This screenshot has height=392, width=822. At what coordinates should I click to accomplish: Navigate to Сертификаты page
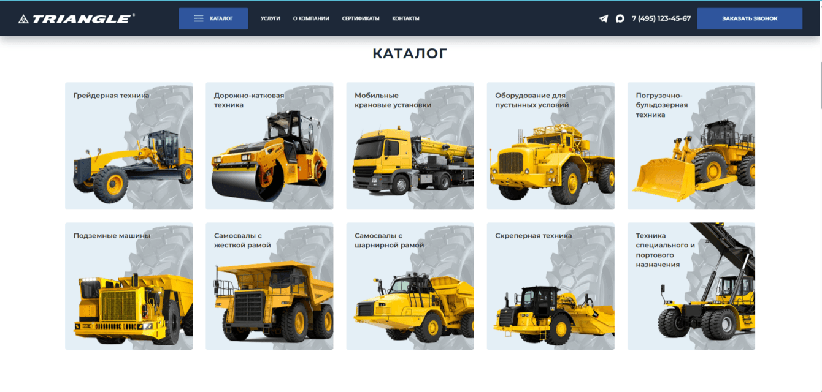(x=361, y=18)
